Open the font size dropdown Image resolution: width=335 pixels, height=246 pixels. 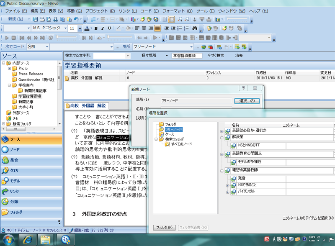80,28
